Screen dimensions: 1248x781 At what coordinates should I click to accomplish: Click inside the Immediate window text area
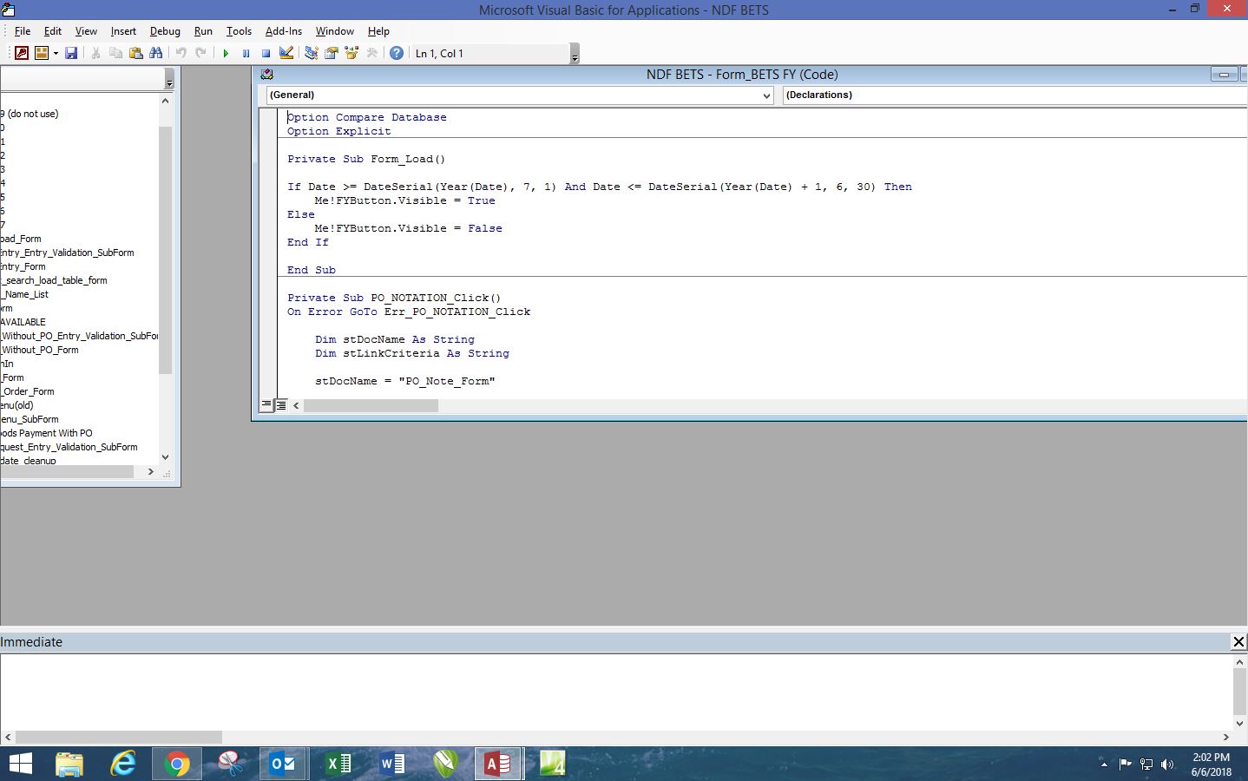click(x=614, y=692)
